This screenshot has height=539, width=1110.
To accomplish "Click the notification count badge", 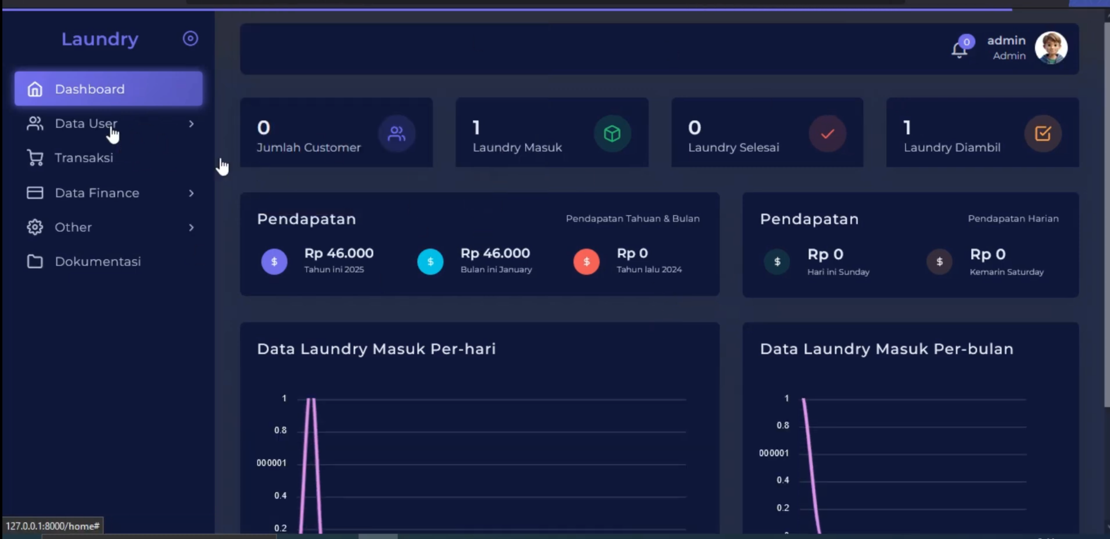I will (x=966, y=42).
